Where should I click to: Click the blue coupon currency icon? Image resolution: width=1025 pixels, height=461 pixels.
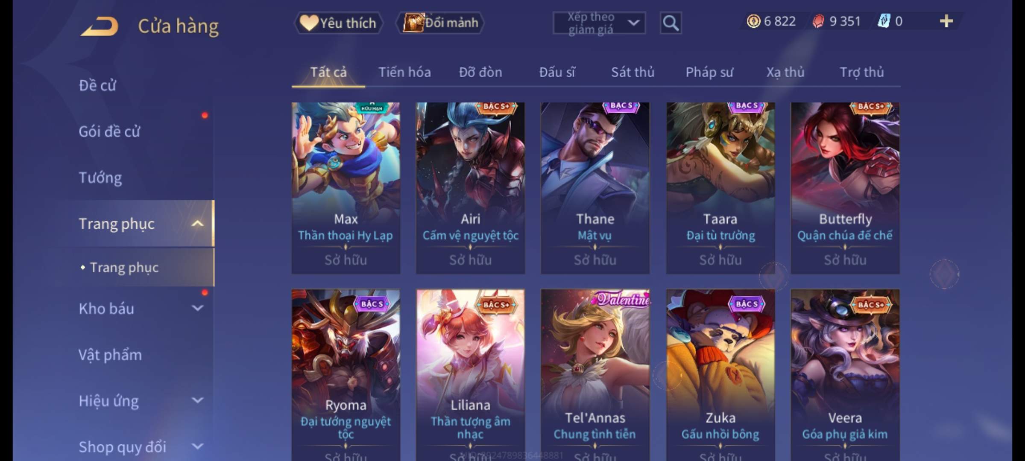(x=883, y=21)
